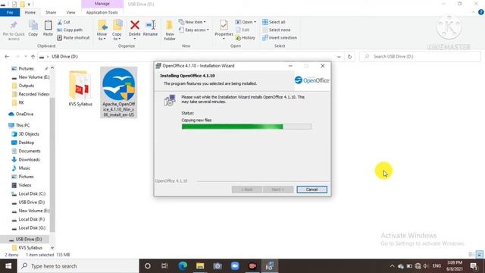Open the ribbon Open dropdown

point(246,22)
